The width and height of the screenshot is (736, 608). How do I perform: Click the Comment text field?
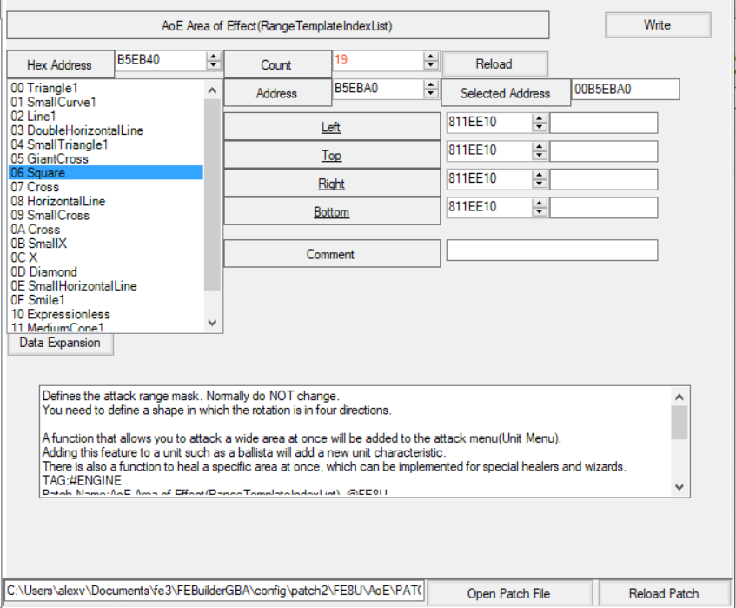(552, 250)
